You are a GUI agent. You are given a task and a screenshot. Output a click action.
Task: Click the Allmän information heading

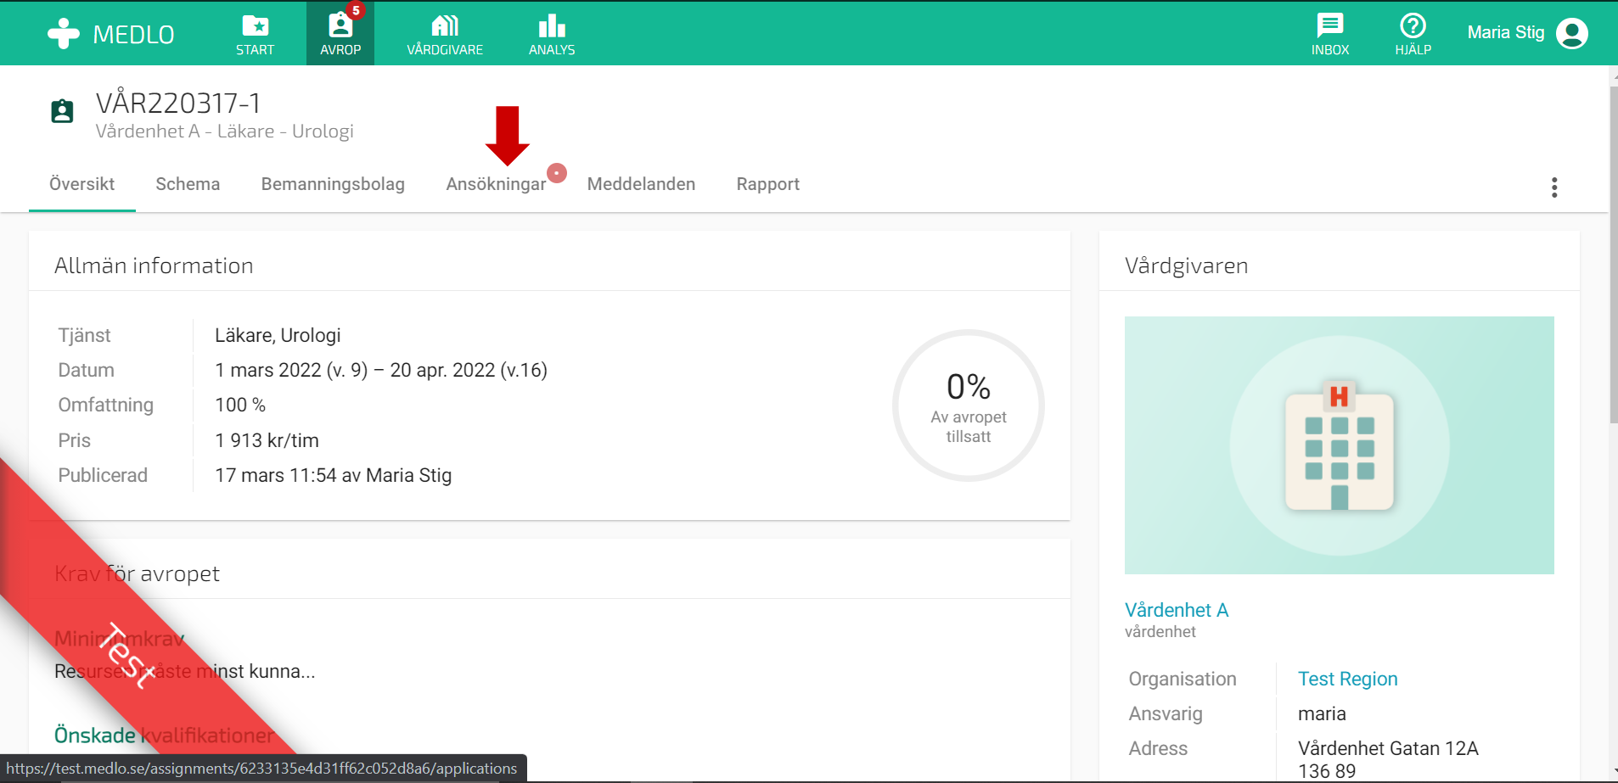coord(154,266)
